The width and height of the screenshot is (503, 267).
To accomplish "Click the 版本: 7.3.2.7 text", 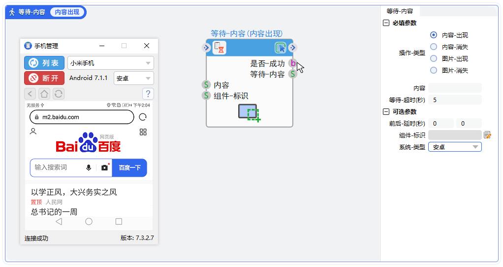I will 137,238.
